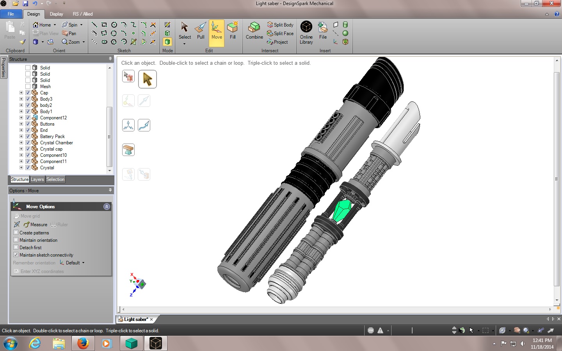Toggle visibility of Body3 component
Image resolution: width=562 pixels, height=351 pixels.
click(x=28, y=99)
